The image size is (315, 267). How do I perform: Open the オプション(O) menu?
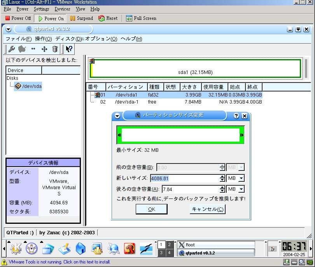tap(101, 39)
